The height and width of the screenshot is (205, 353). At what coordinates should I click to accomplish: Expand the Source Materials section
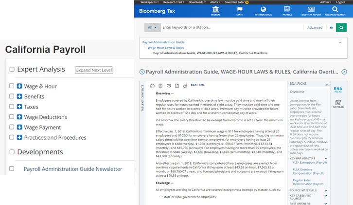pyautogui.click(x=326, y=190)
